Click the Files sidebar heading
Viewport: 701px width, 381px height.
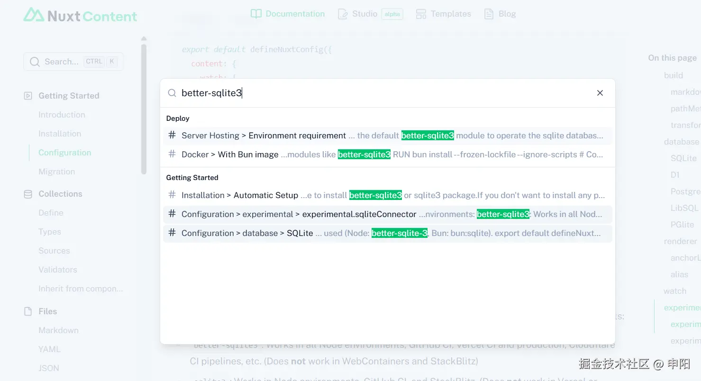[x=47, y=311]
